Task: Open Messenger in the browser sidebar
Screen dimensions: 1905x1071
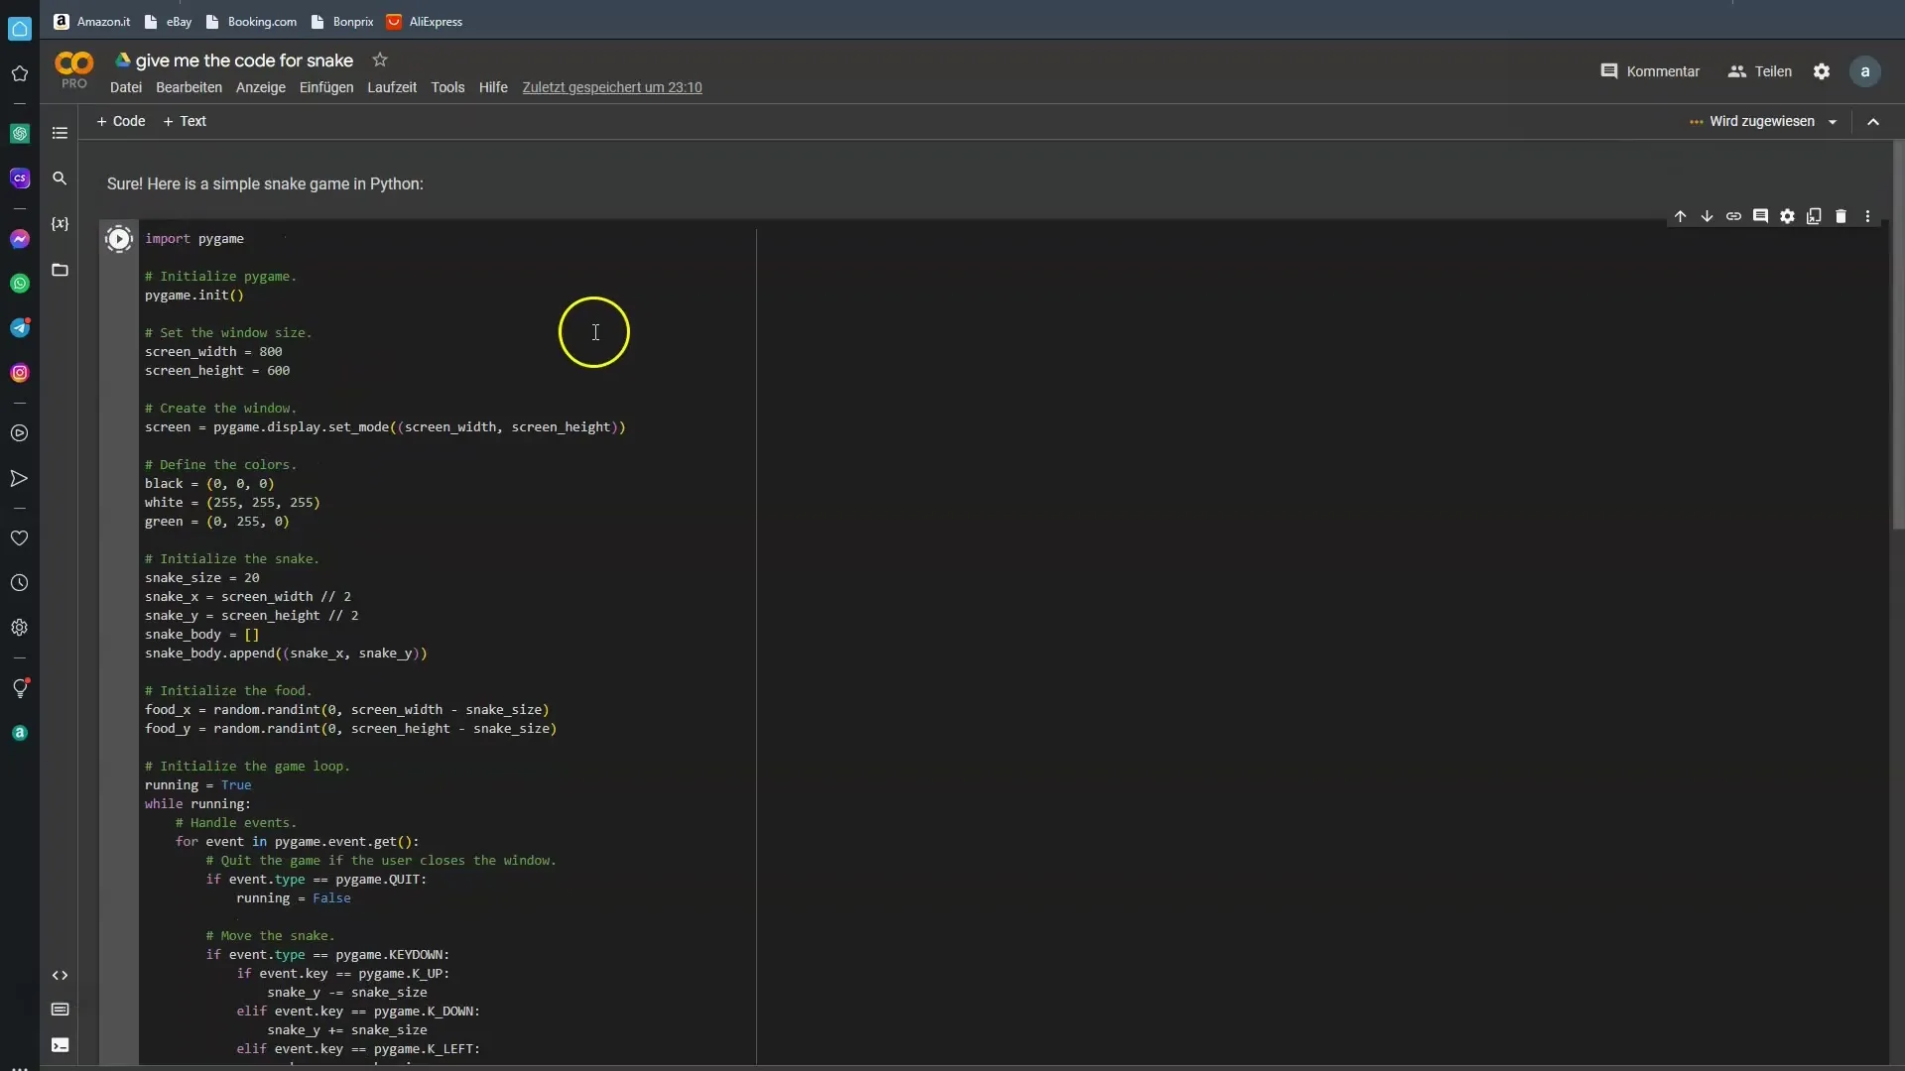Action: click(20, 239)
